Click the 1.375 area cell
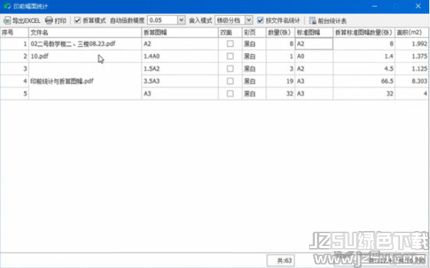Image resolution: width=430 pixels, height=268 pixels. (x=412, y=56)
